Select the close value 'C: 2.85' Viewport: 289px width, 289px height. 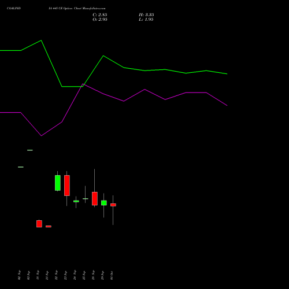tap(100, 15)
